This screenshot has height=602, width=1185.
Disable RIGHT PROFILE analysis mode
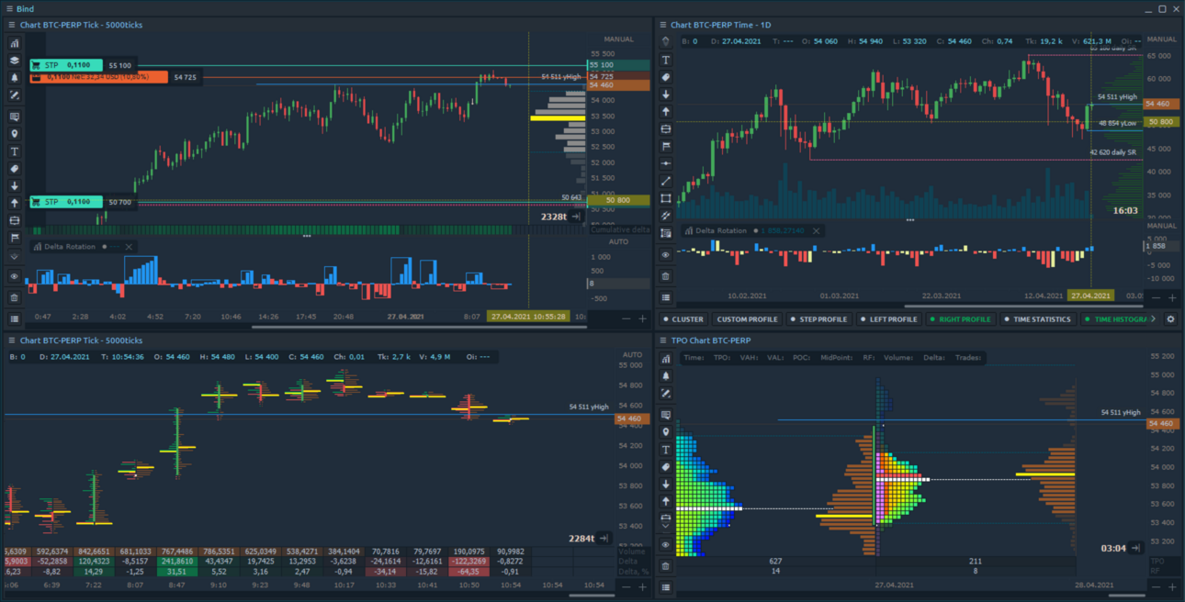pos(960,319)
